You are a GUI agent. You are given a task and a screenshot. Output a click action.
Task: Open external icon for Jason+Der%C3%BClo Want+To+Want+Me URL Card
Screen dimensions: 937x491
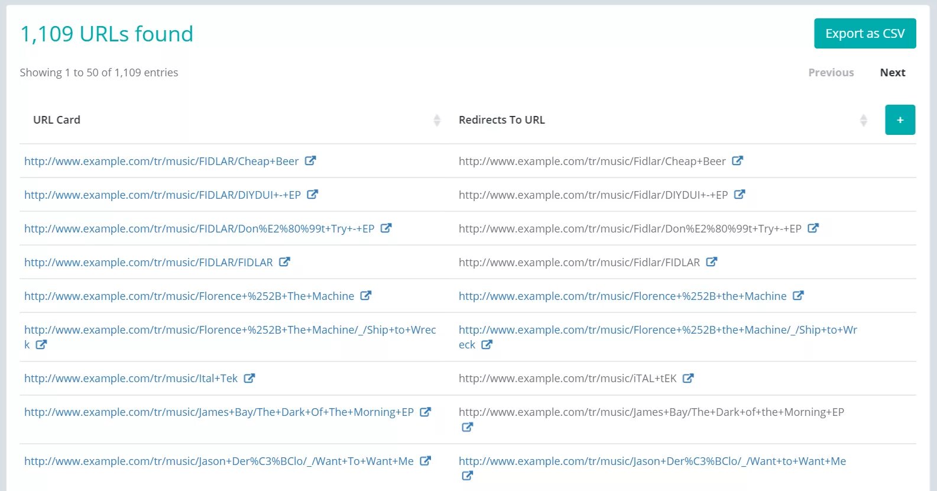pyautogui.click(x=425, y=461)
